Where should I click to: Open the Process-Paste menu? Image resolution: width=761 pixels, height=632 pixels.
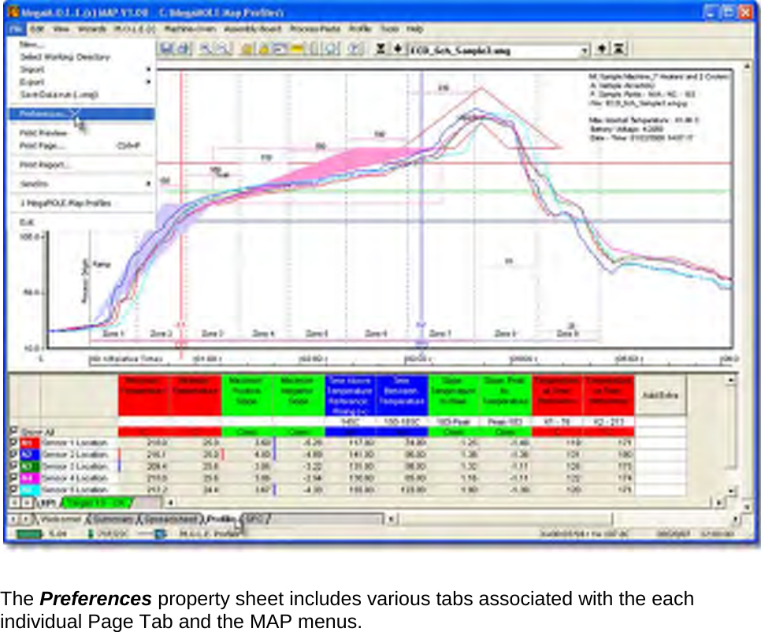[x=315, y=28]
